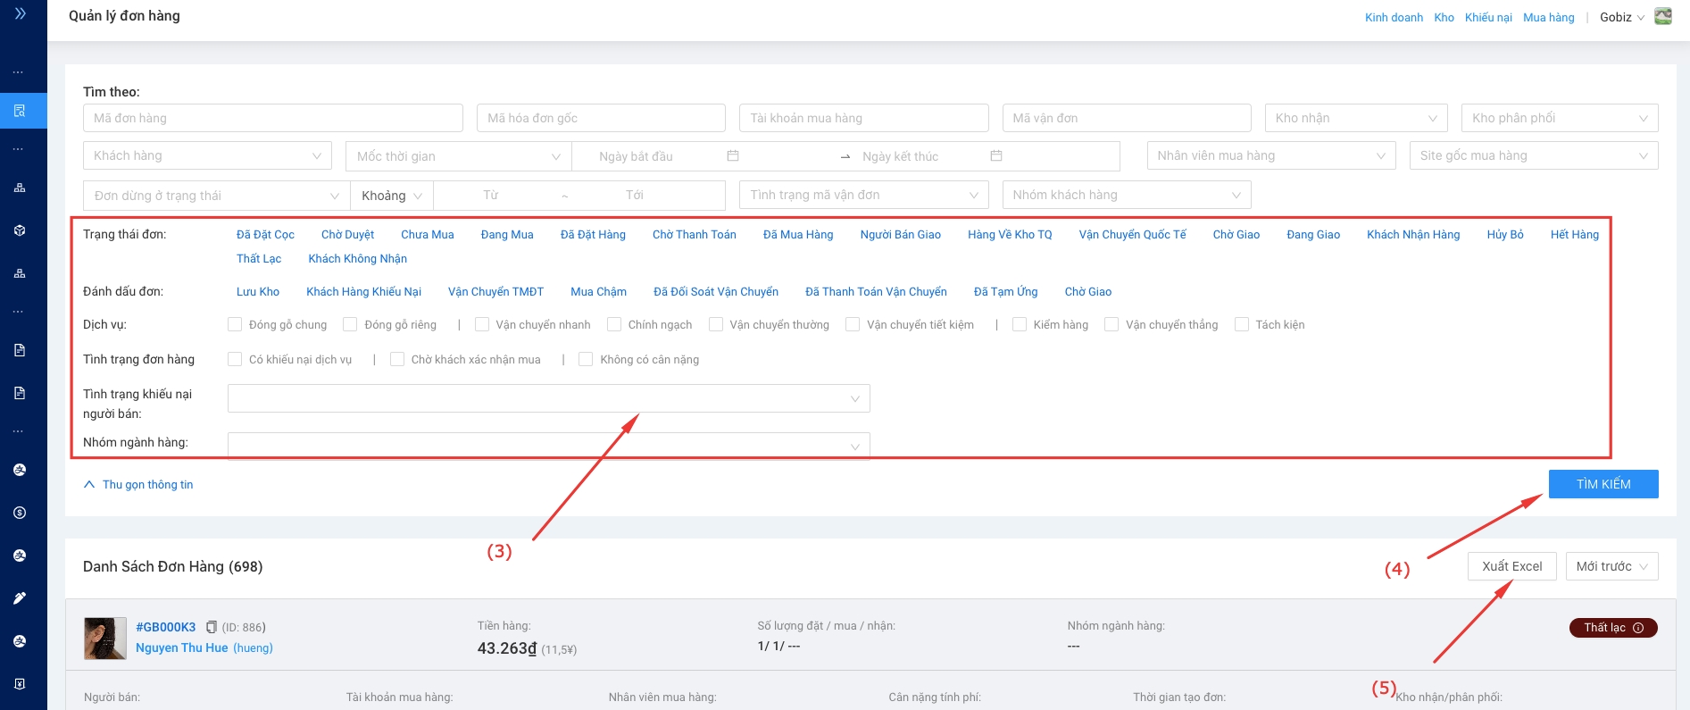Open the Khiếu nại top menu item
The height and width of the screenshot is (710, 1690).
(1488, 17)
